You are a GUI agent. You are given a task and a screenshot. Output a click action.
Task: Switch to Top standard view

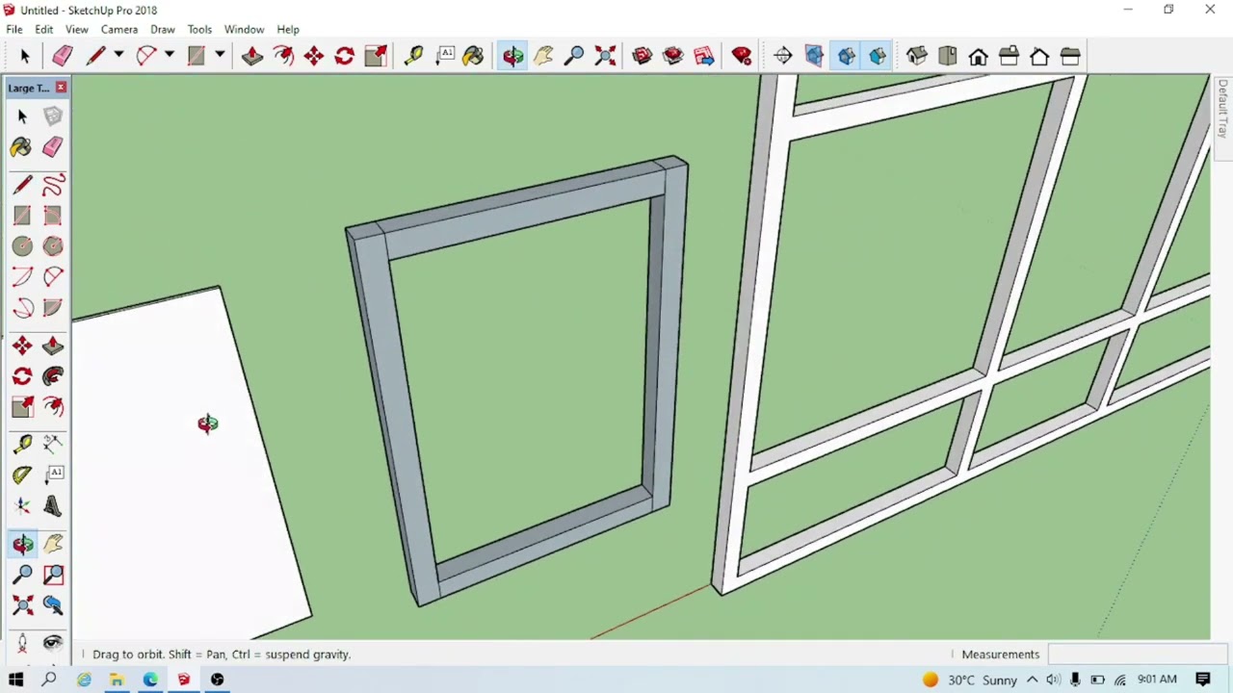[x=948, y=56]
